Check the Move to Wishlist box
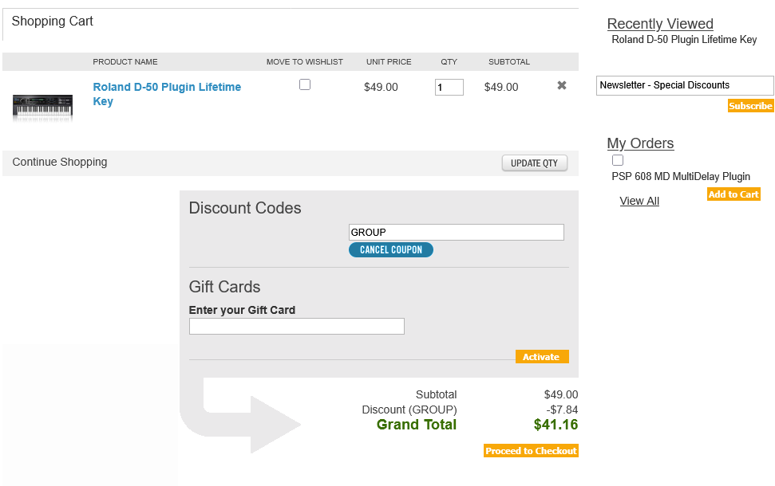The image size is (775, 486). pyautogui.click(x=304, y=84)
